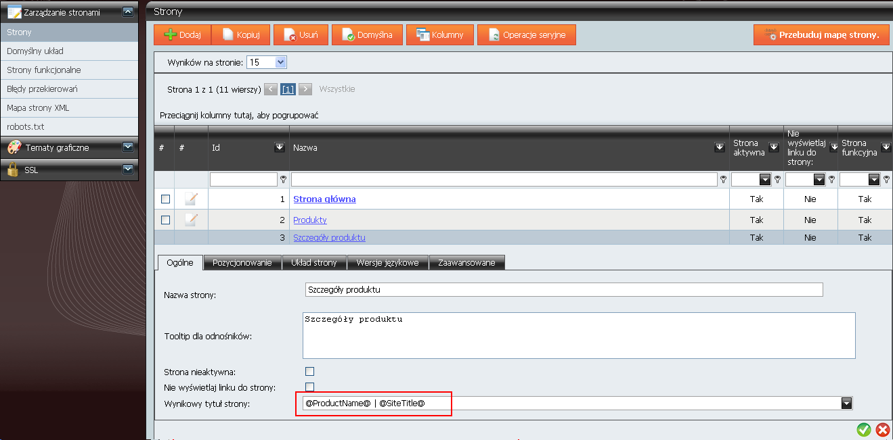Open Błędy przekierowań in the sidebar

pyautogui.click(x=69, y=89)
